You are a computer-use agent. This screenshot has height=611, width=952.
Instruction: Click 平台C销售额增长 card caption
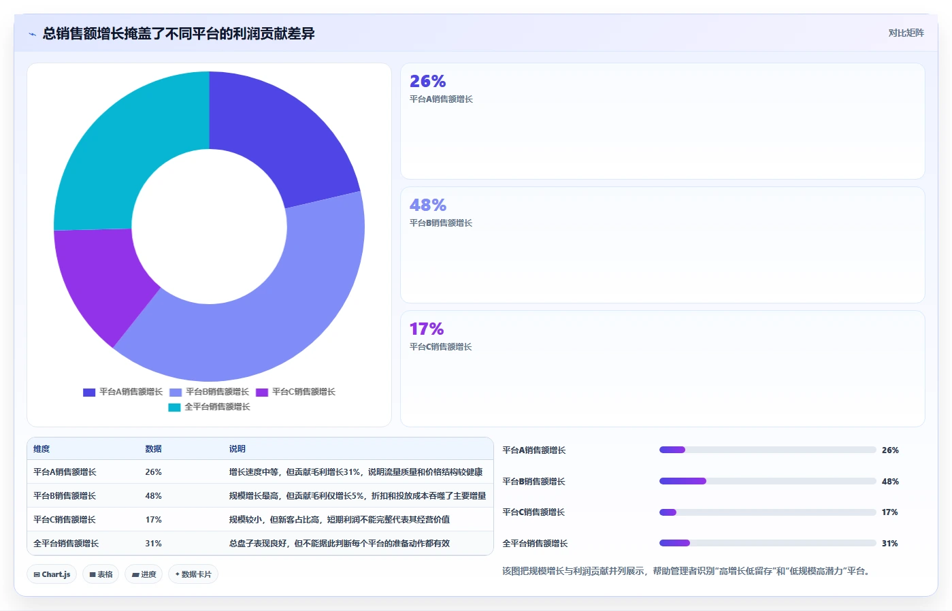[441, 347]
